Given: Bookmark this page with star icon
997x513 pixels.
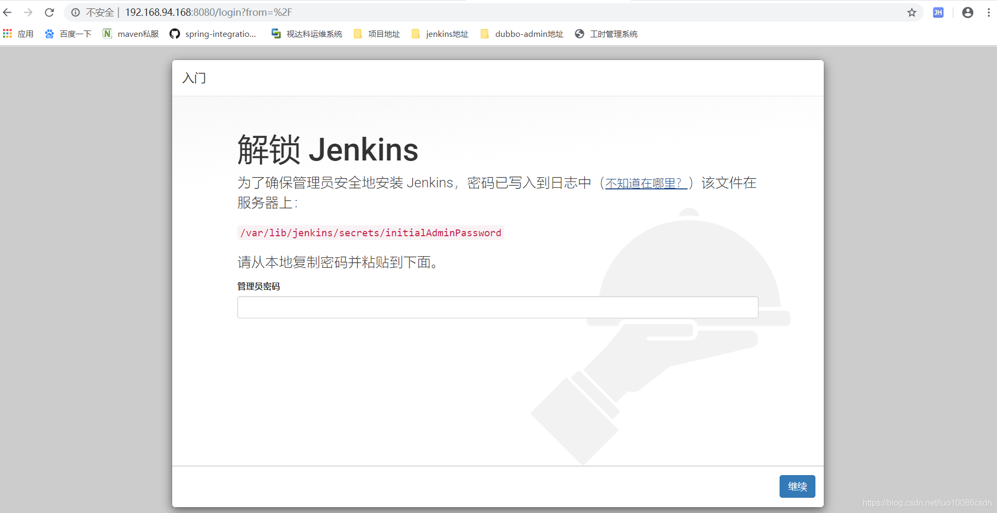Looking at the screenshot, I should point(912,12).
